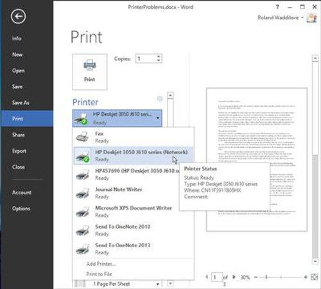Open the Save As menu item
The image size is (321, 289).
point(21,103)
